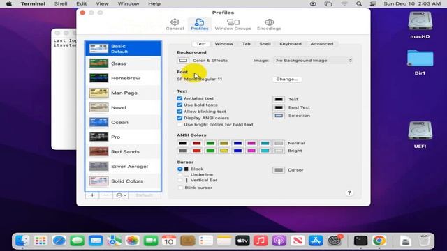
Task: Select Vertical Bar cursor radio button
Action: tap(179, 181)
